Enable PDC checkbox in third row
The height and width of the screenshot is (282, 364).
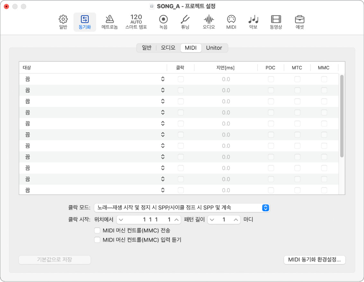[x=271, y=101]
